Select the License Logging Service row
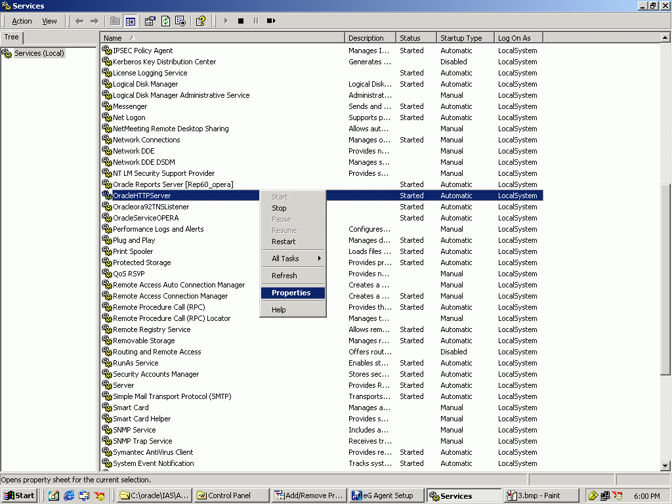 click(x=322, y=73)
